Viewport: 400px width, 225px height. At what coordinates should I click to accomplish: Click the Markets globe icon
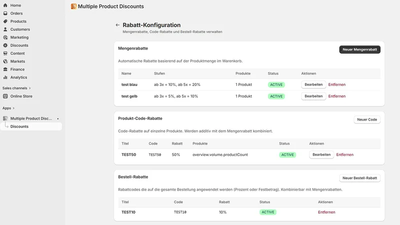[5, 61]
